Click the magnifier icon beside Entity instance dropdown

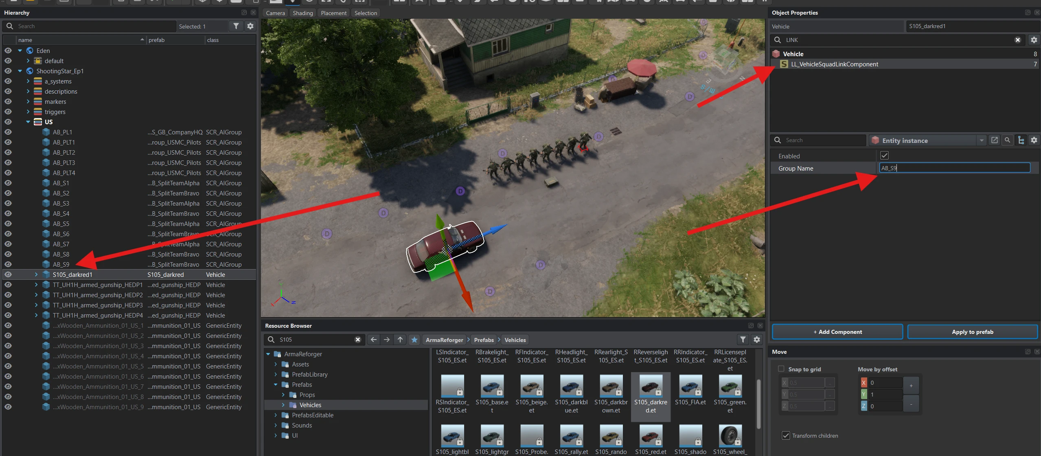1007,140
